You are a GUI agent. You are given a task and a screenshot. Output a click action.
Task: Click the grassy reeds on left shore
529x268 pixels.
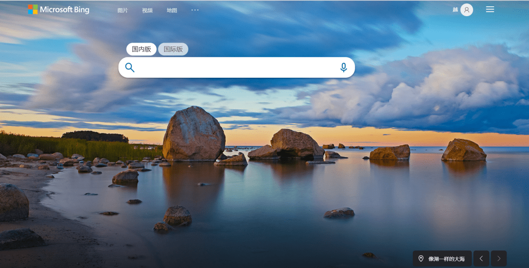[68, 145]
